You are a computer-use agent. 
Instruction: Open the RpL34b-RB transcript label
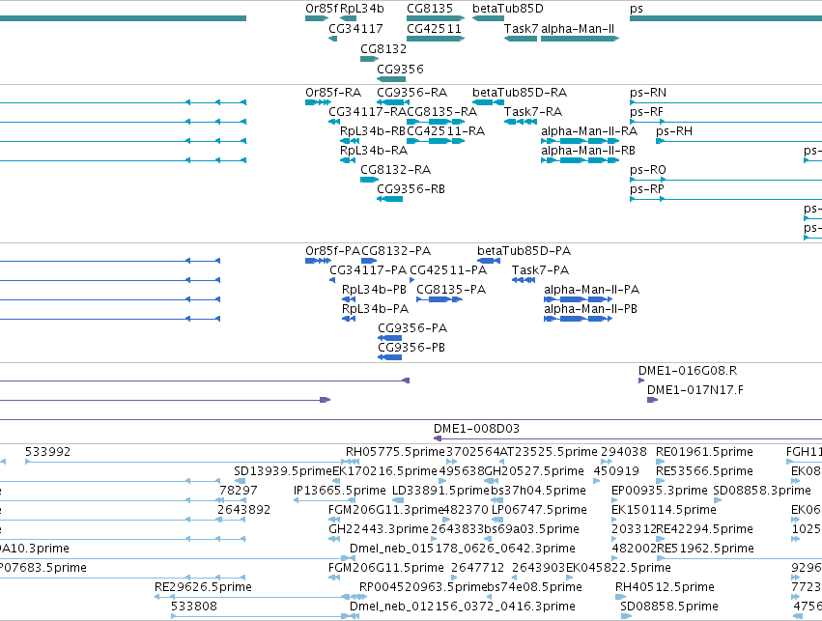[372, 131]
